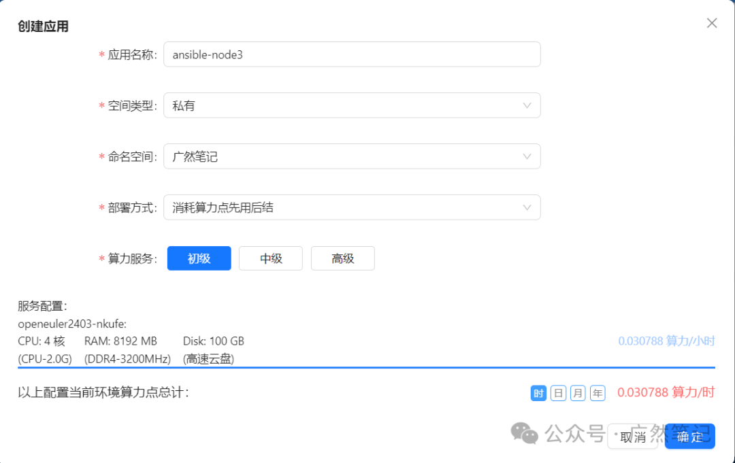Click the WeChat logo in the watermark
Viewport: 735px width, 463px height.
click(525, 432)
